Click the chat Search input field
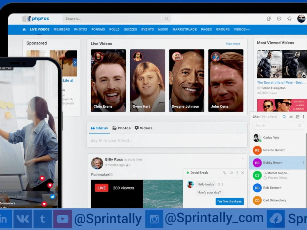This screenshot has height=230, width=307. pos(278,125)
